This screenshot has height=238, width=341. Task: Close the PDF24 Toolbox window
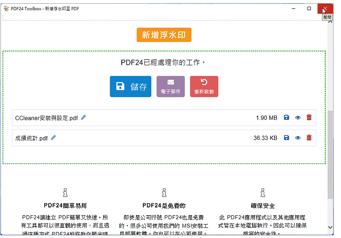[x=325, y=8]
